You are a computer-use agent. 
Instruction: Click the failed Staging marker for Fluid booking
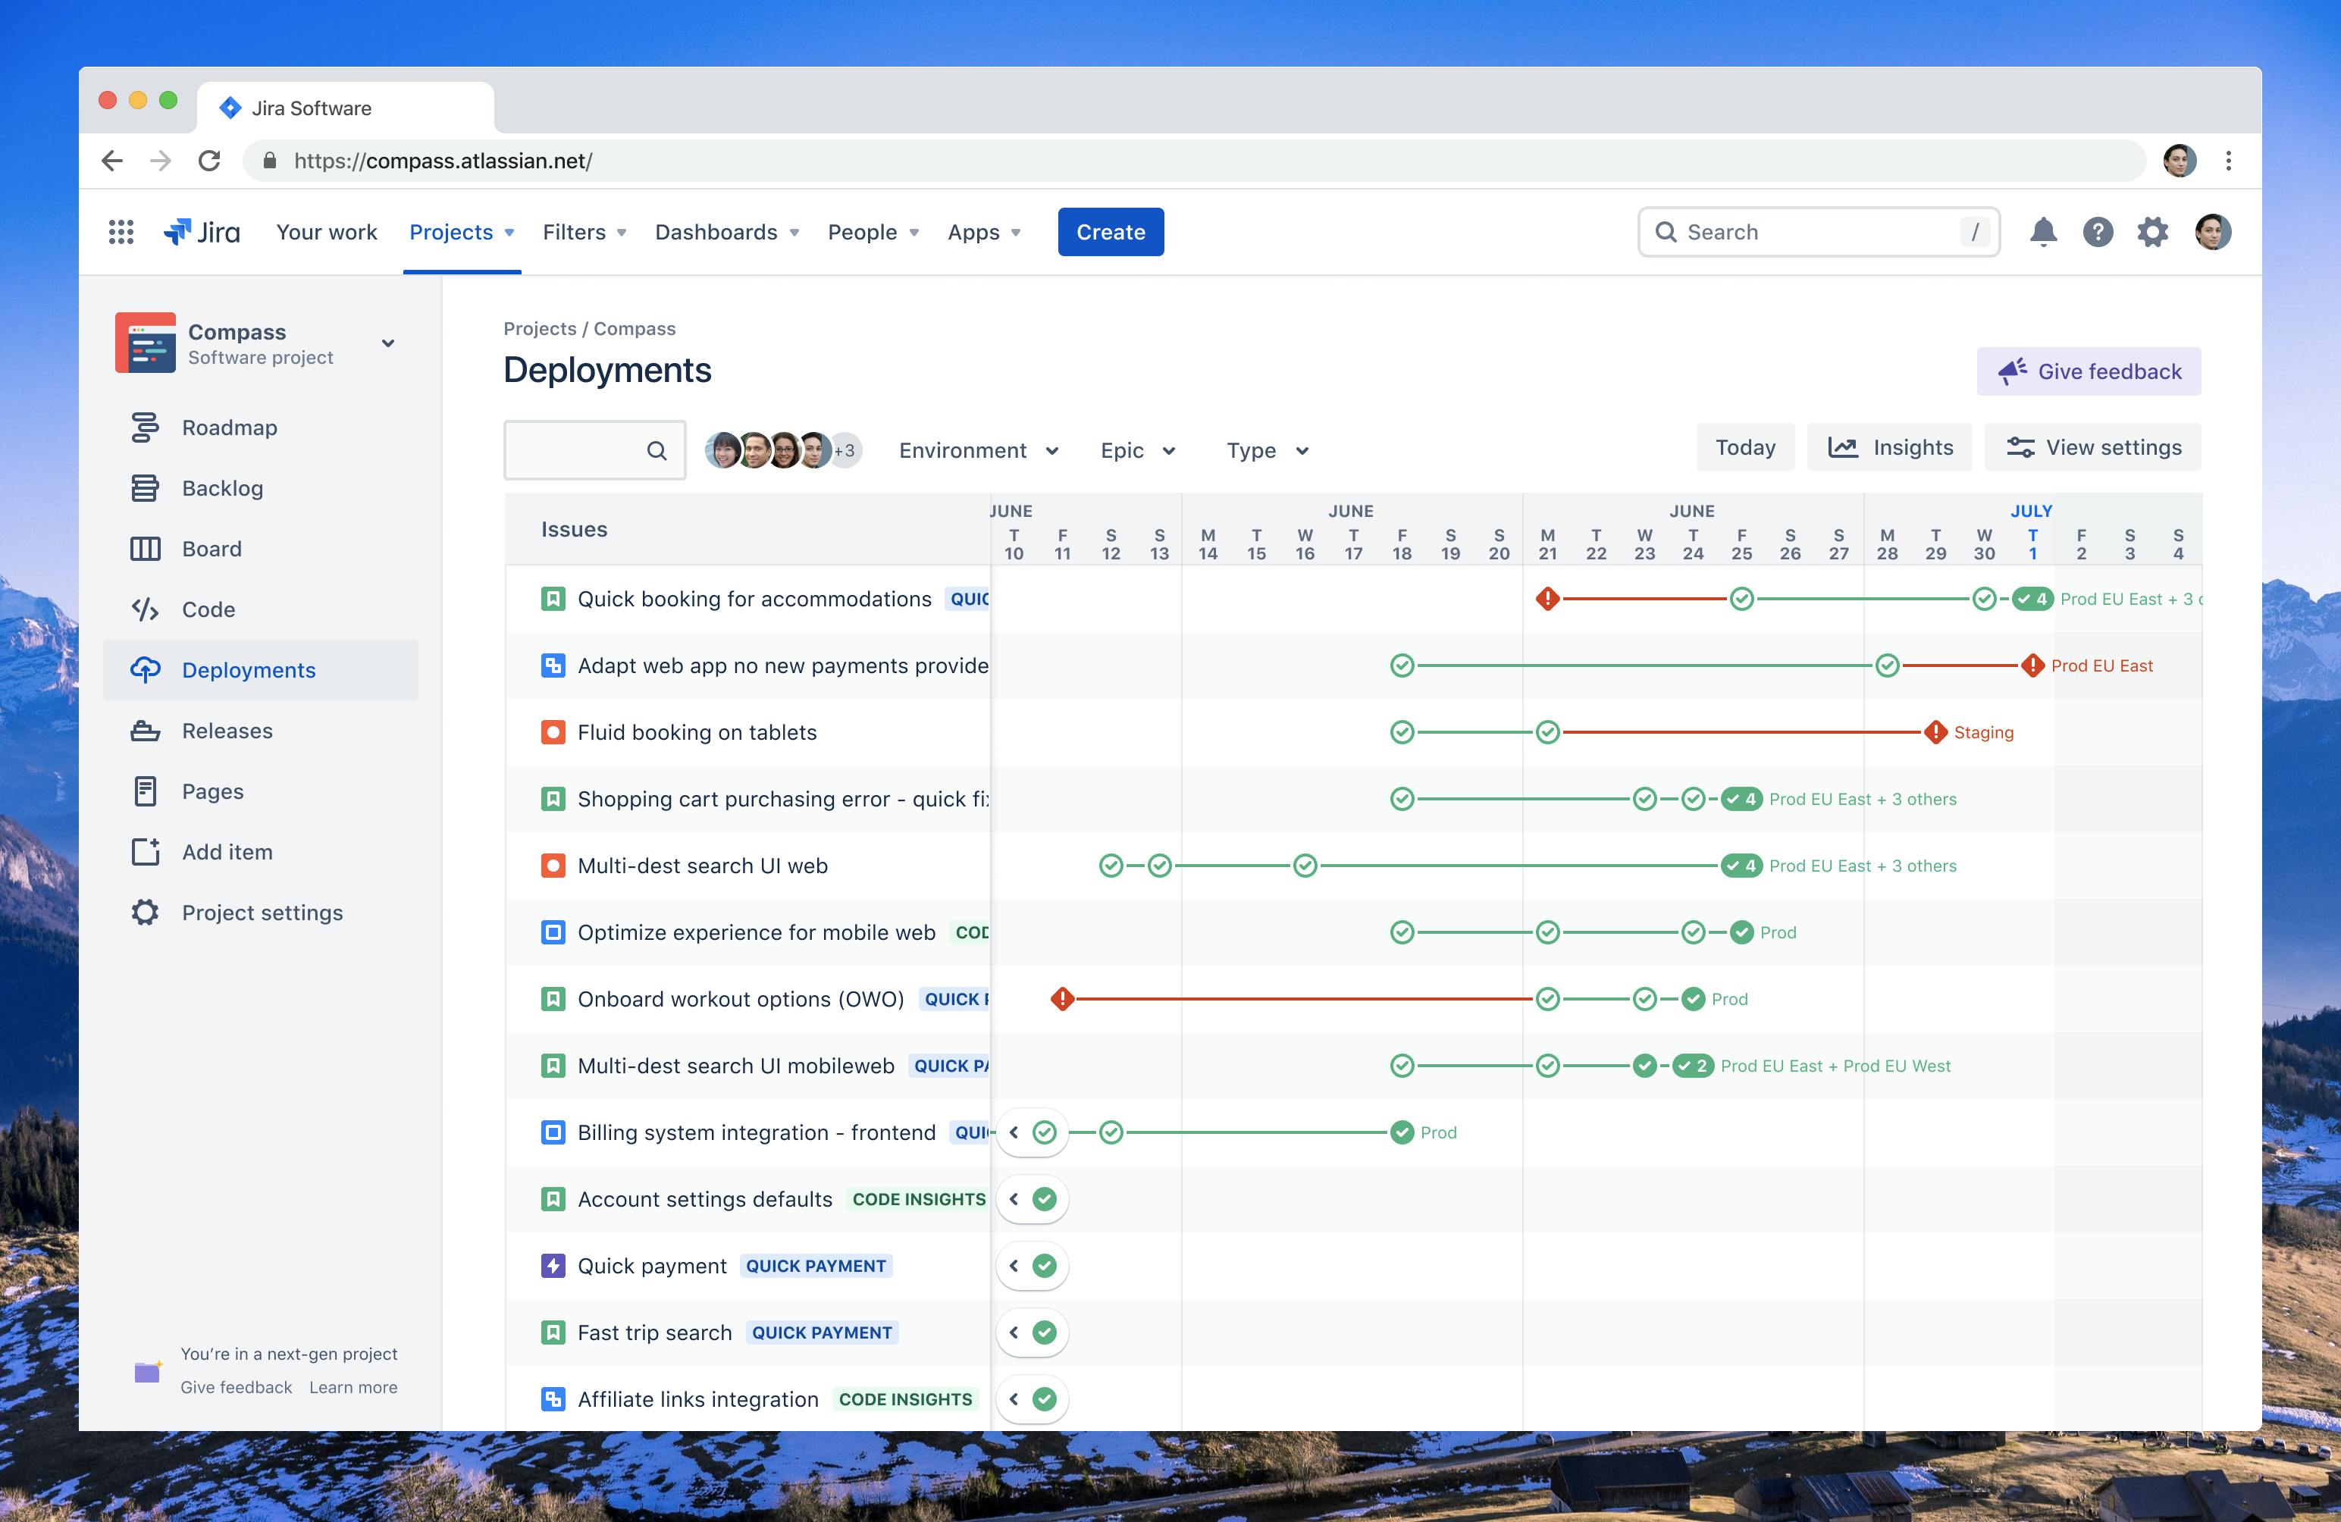coord(1935,732)
